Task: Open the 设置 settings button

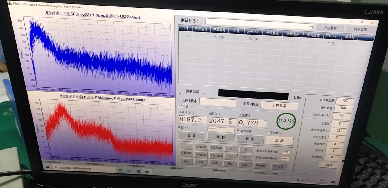Action: point(192,136)
